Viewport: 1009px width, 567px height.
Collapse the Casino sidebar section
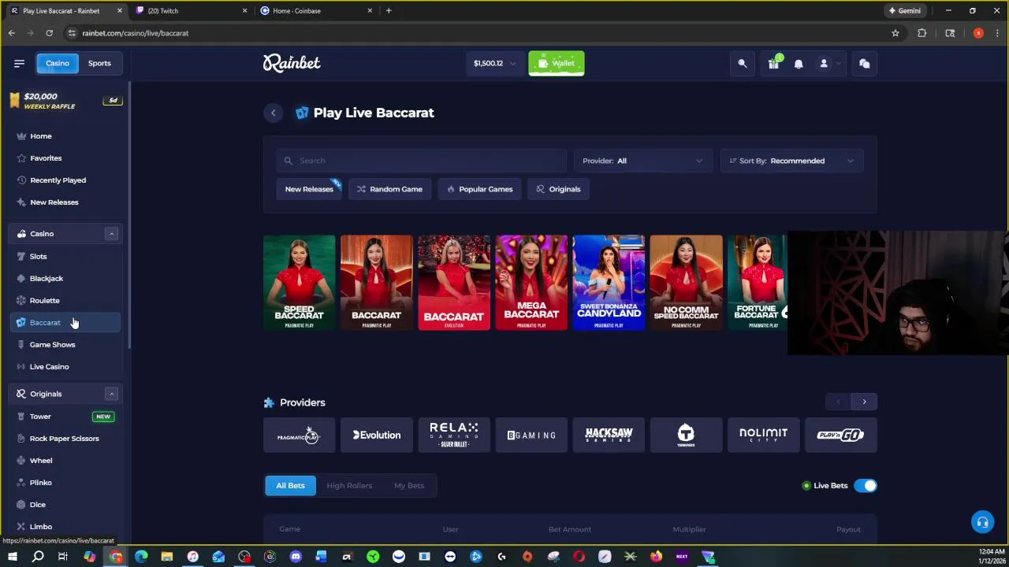click(111, 234)
